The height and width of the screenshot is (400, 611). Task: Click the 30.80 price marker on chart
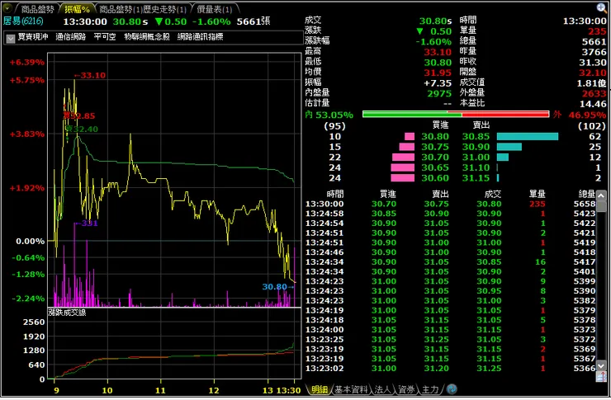point(277,287)
